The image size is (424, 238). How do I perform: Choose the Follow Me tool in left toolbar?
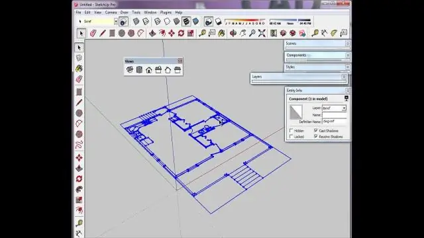pyautogui.click(x=79, y=190)
